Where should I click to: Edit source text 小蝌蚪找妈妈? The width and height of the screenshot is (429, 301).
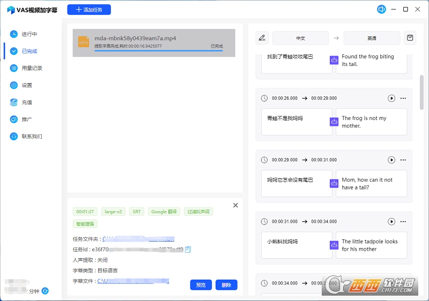tap(297, 245)
